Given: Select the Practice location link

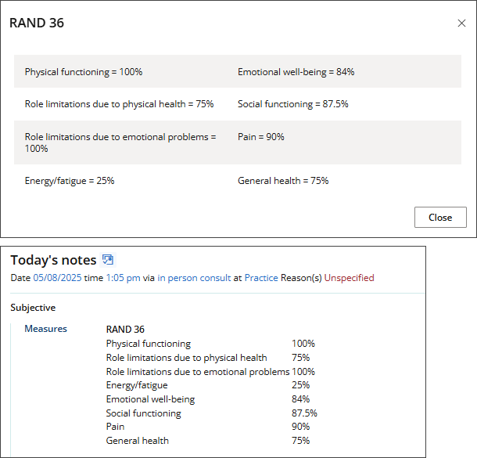Looking at the screenshot, I should pyautogui.click(x=261, y=278).
